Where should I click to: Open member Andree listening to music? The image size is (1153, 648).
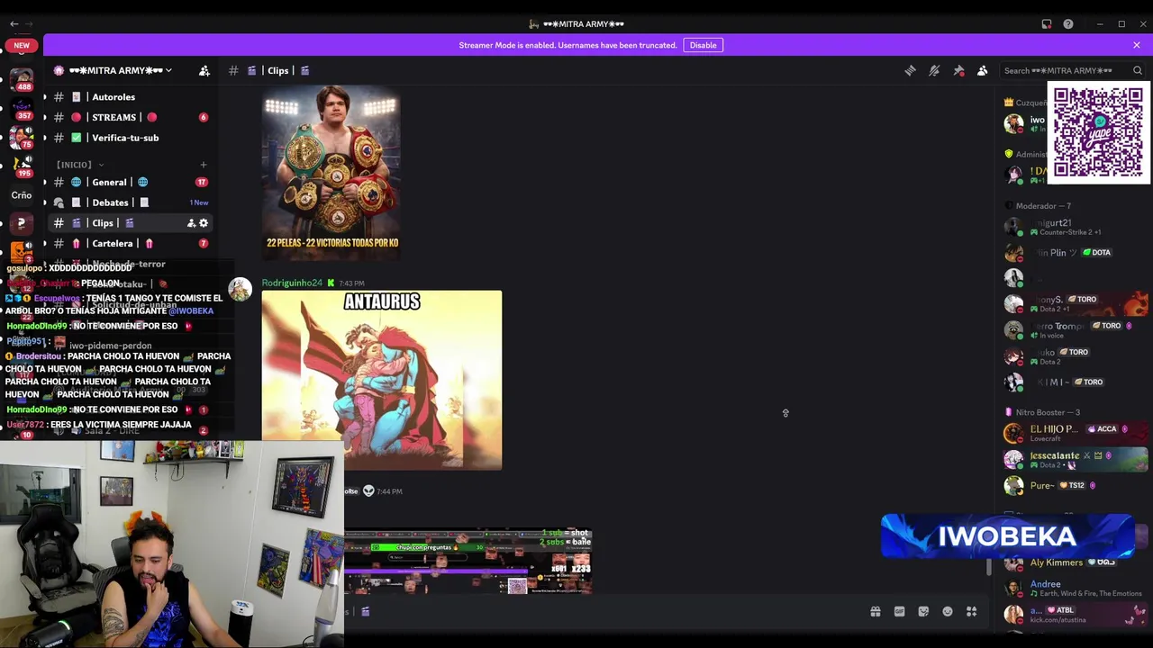point(1076,589)
